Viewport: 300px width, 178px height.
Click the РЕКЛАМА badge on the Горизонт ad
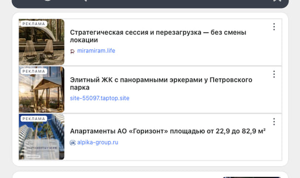tap(34, 119)
